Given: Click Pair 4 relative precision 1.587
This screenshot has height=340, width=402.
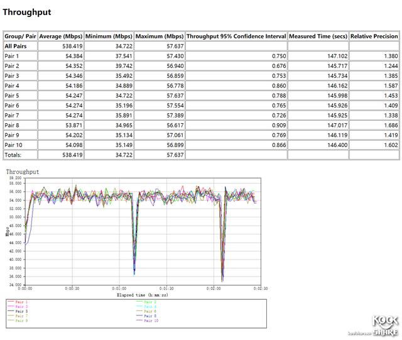Looking at the screenshot, I should [x=391, y=85].
